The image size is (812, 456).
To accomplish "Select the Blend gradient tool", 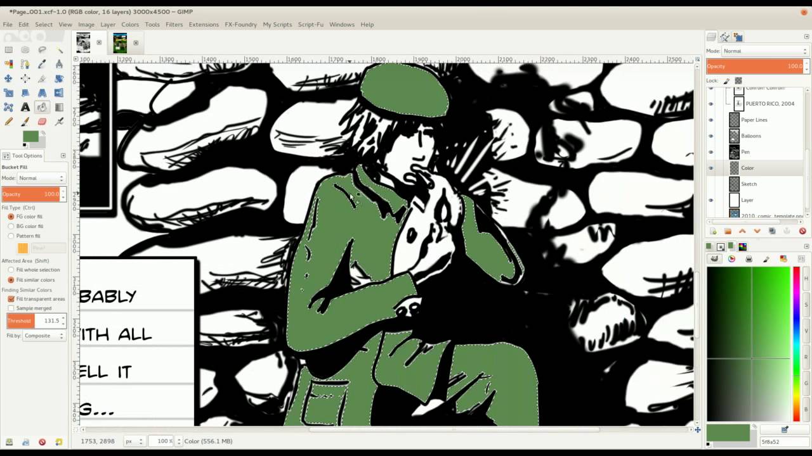I will click(59, 107).
